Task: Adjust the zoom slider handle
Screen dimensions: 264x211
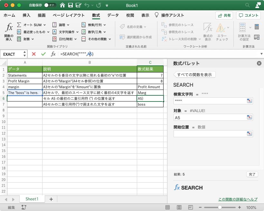Action: point(220,207)
